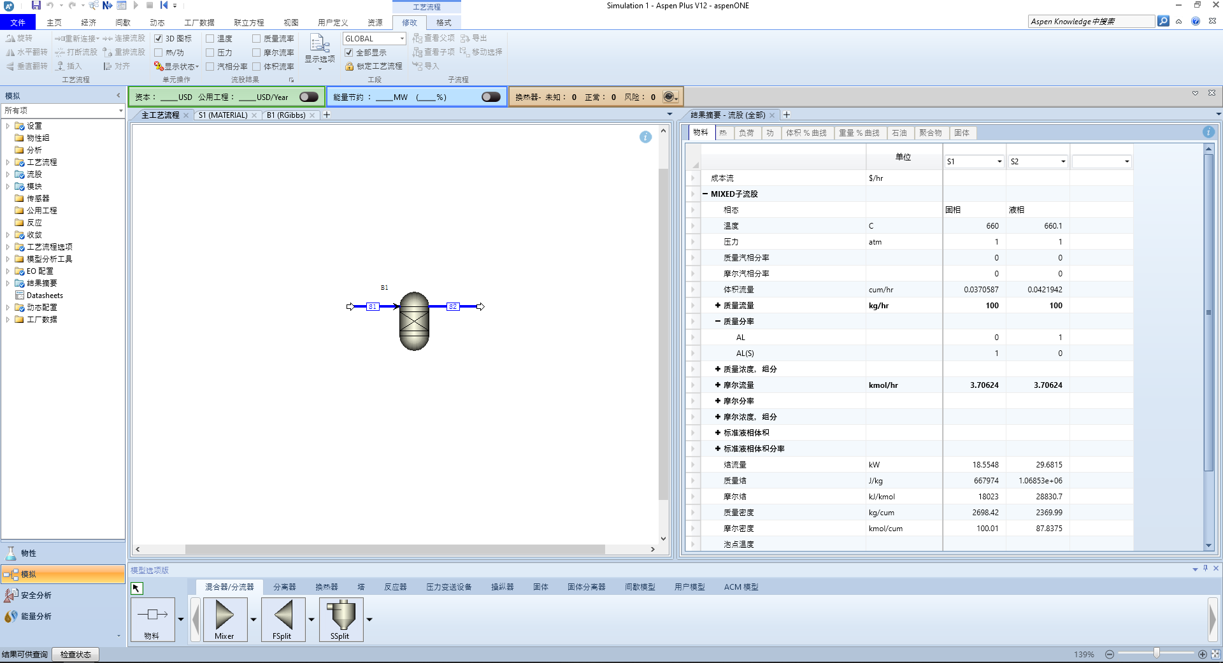Click the Run simulation play icon
Viewport: 1223px width, 663px height.
point(136,5)
